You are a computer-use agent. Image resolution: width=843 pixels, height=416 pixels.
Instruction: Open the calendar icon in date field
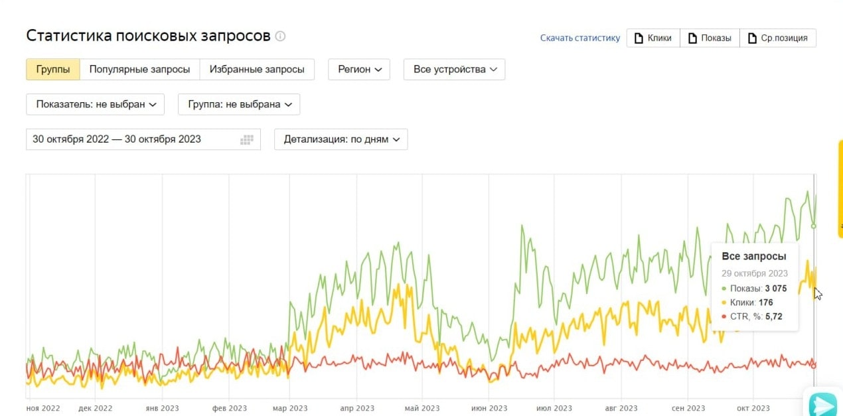pyautogui.click(x=247, y=139)
